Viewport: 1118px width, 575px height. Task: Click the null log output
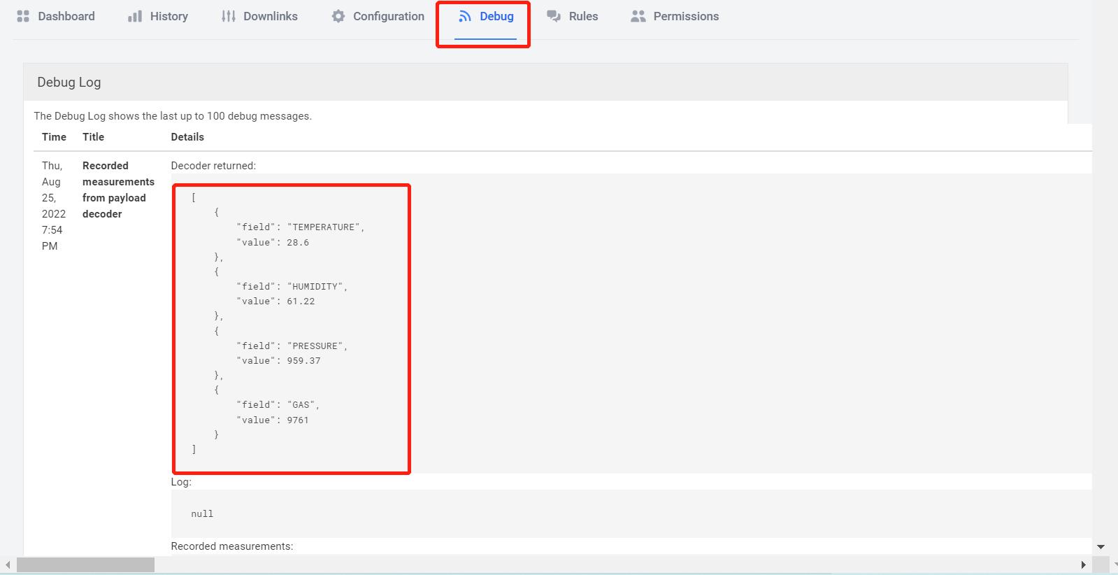pyautogui.click(x=202, y=513)
